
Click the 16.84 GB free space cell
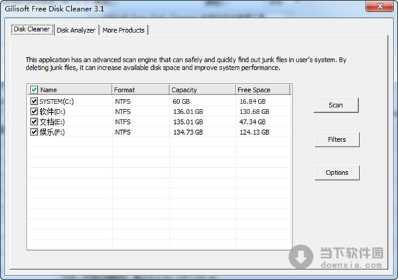tap(253, 102)
